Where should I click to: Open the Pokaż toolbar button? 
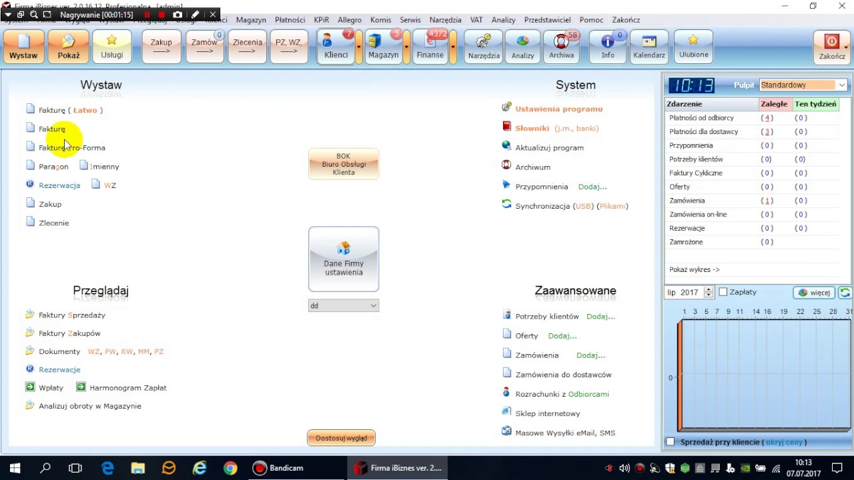(x=68, y=47)
